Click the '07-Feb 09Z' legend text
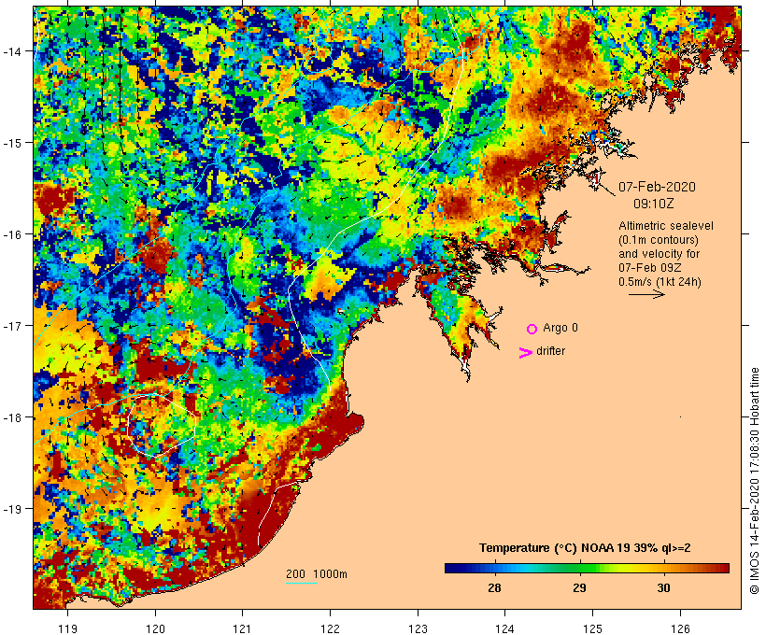 point(650,268)
